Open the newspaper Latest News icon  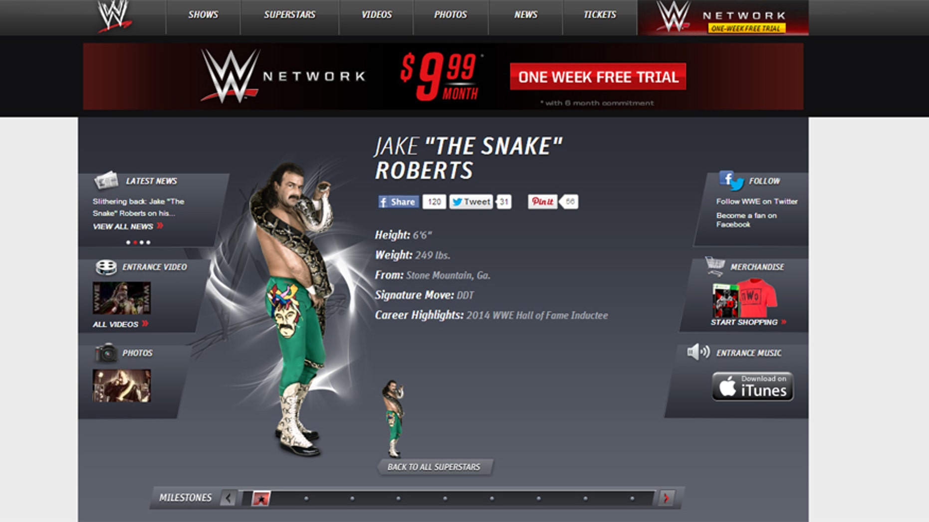(x=106, y=181)
